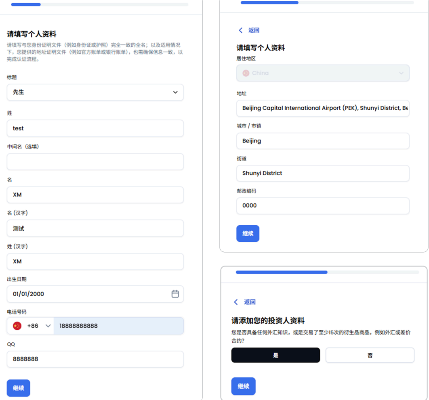The width and height of the screenshot is (429, 400).
Task: Click 请填写个人资料 heading in address form
Action: 261,48
